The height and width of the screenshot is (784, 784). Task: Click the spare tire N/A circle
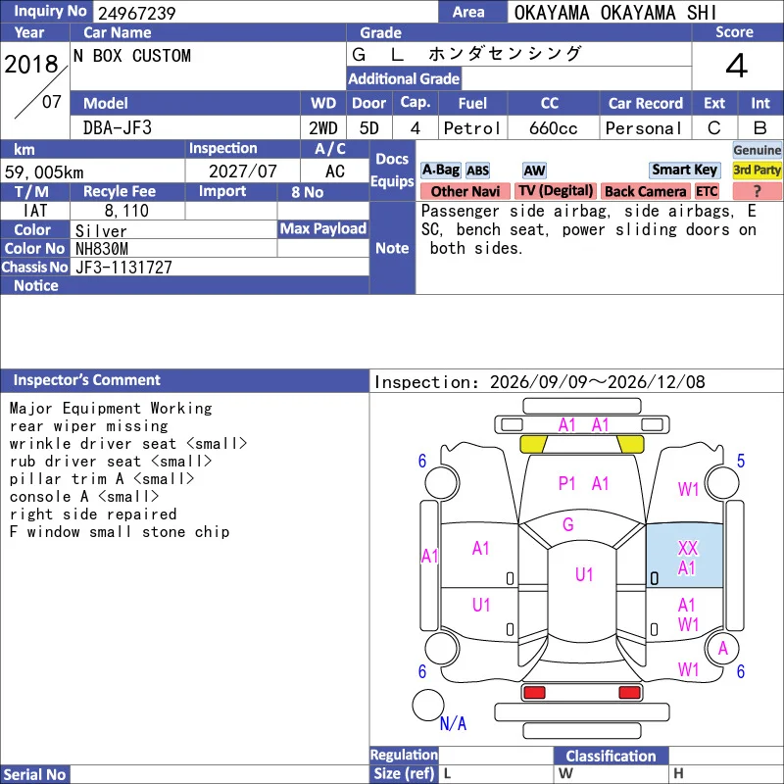[x=428, y=705]
